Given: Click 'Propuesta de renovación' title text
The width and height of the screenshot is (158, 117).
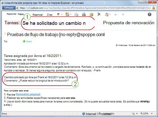Looking at the screenshot, I should (129, 23).
